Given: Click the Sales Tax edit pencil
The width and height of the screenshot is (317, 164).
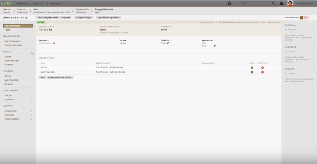Looking at the screenshot, I should 168,43.
